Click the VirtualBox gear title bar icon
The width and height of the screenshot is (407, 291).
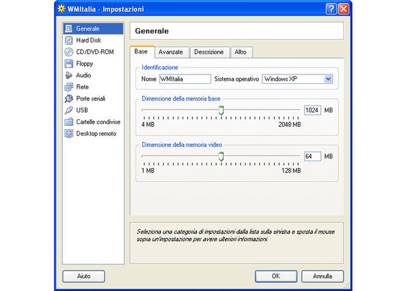coord(62,9)
